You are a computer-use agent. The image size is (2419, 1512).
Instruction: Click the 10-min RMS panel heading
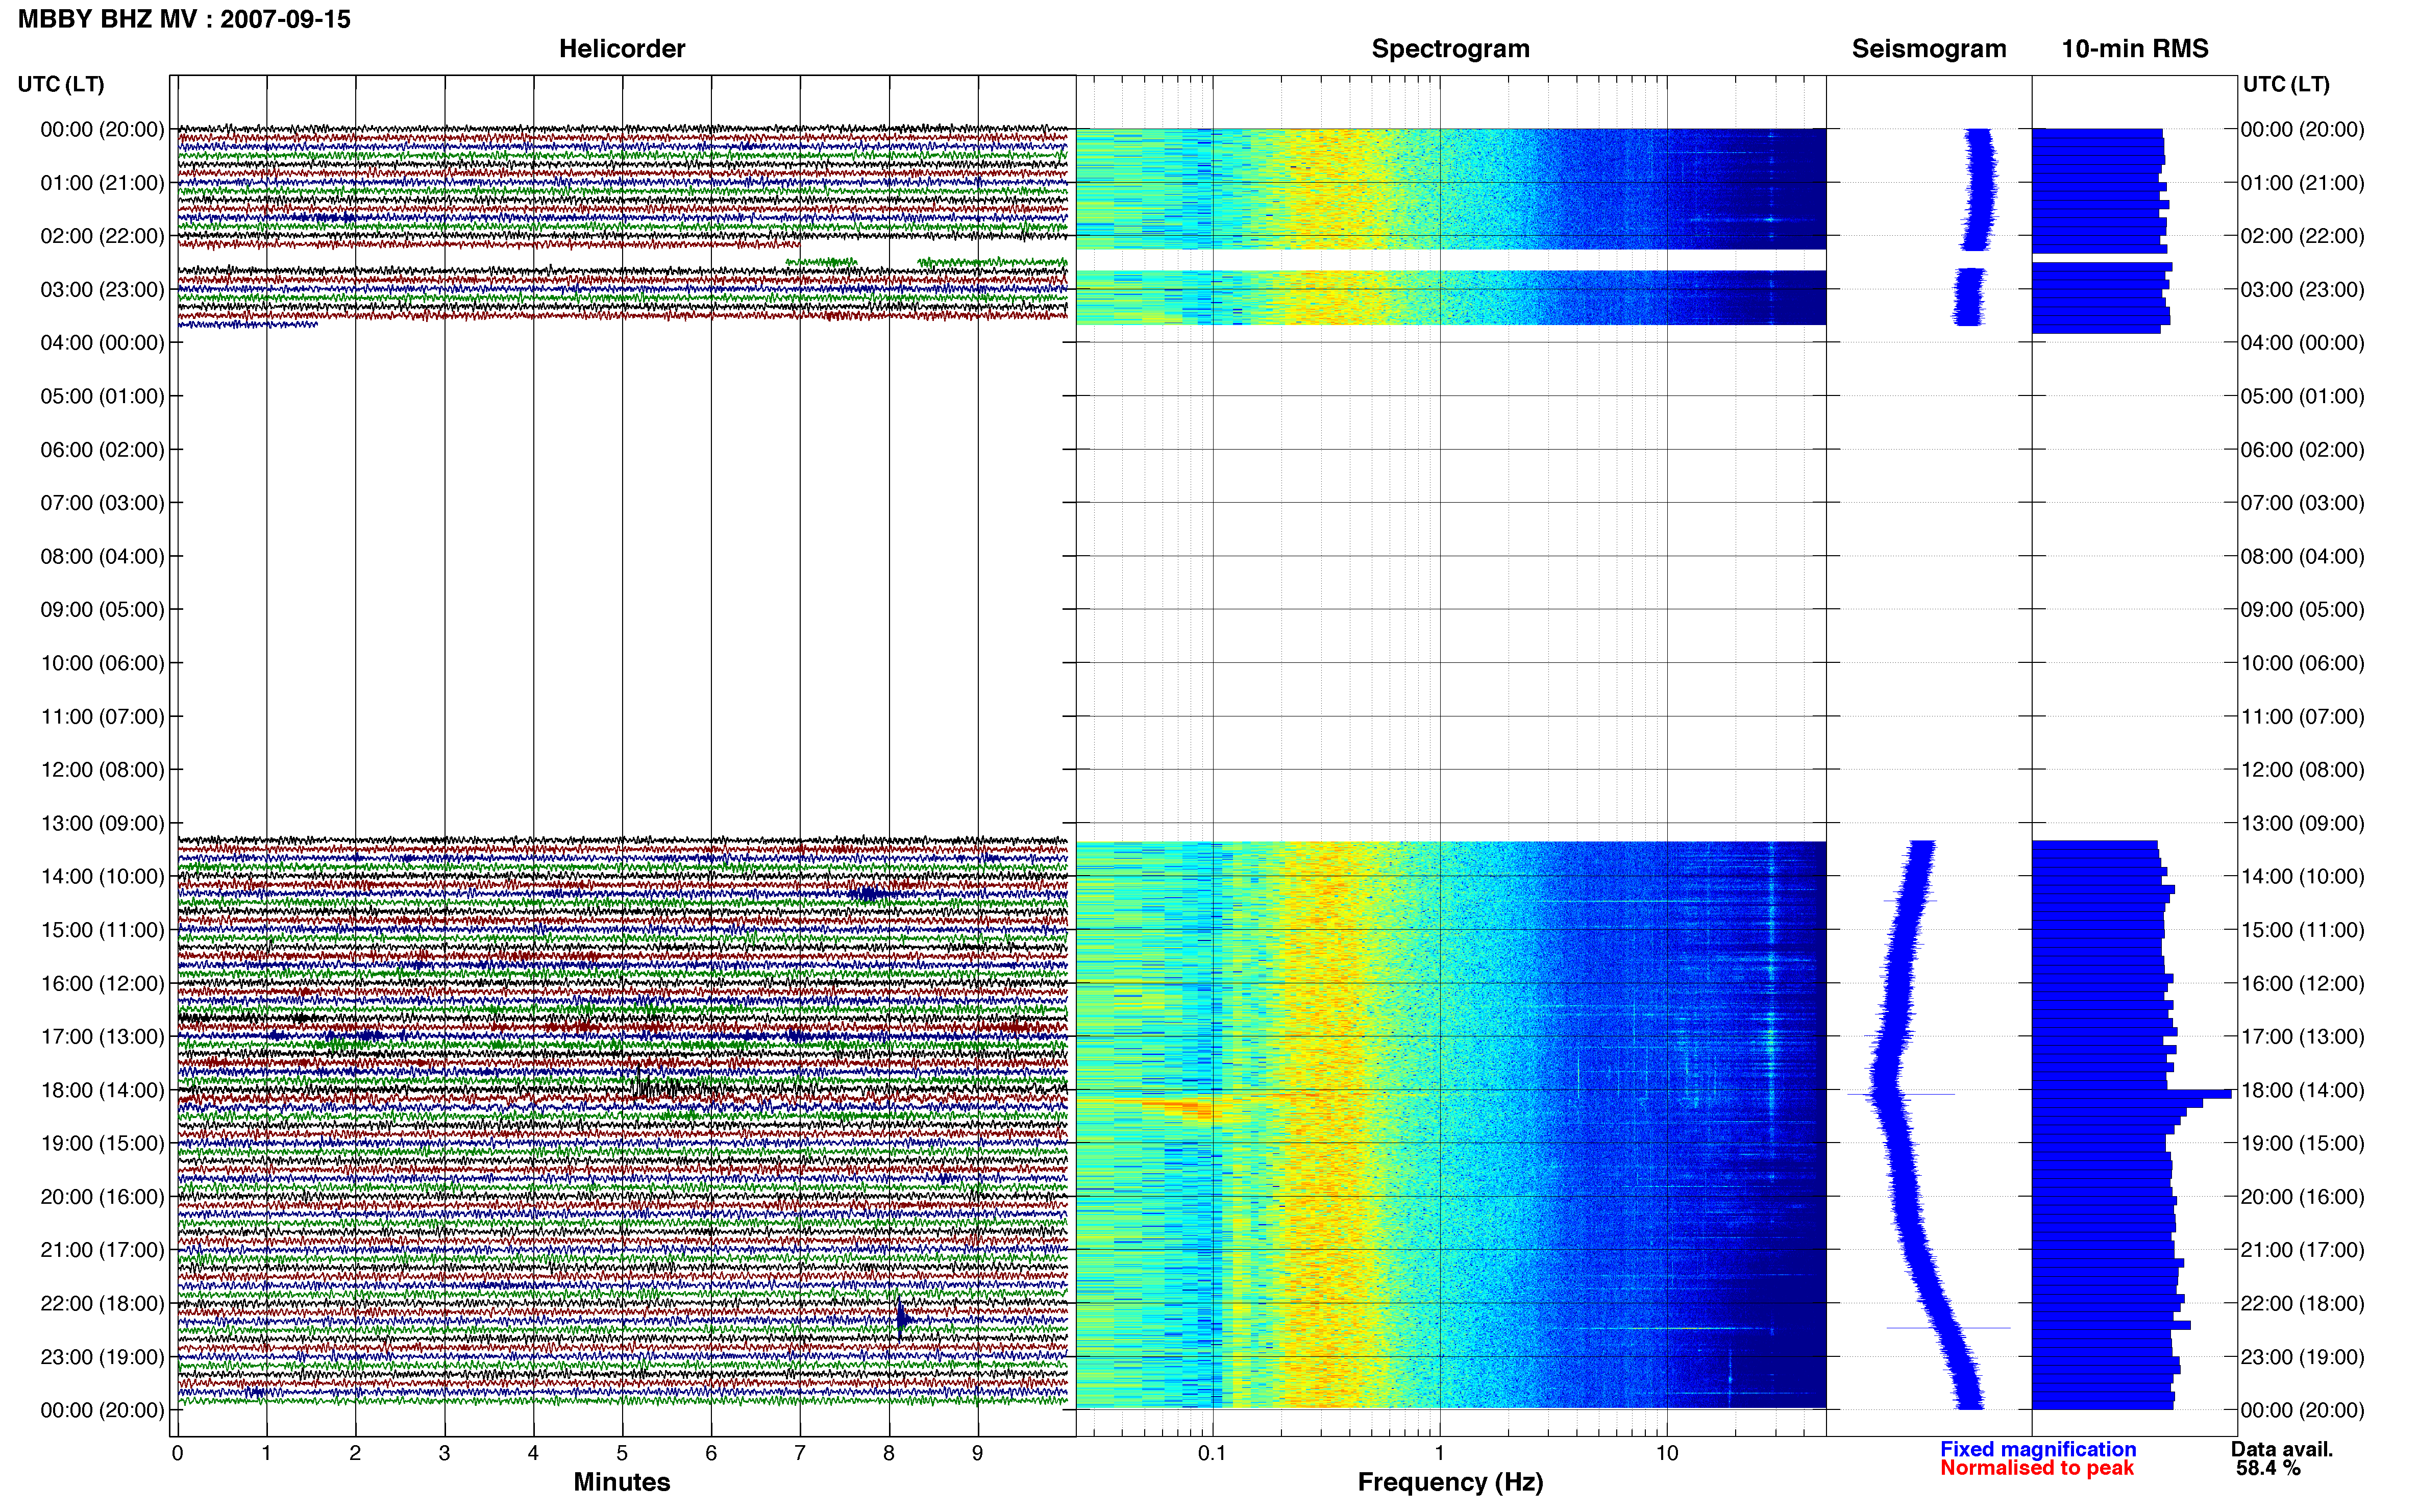pyautogui.click(x=2134, y=49)
